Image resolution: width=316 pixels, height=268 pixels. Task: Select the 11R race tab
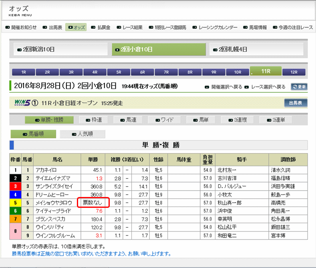[x=265, y=71]
